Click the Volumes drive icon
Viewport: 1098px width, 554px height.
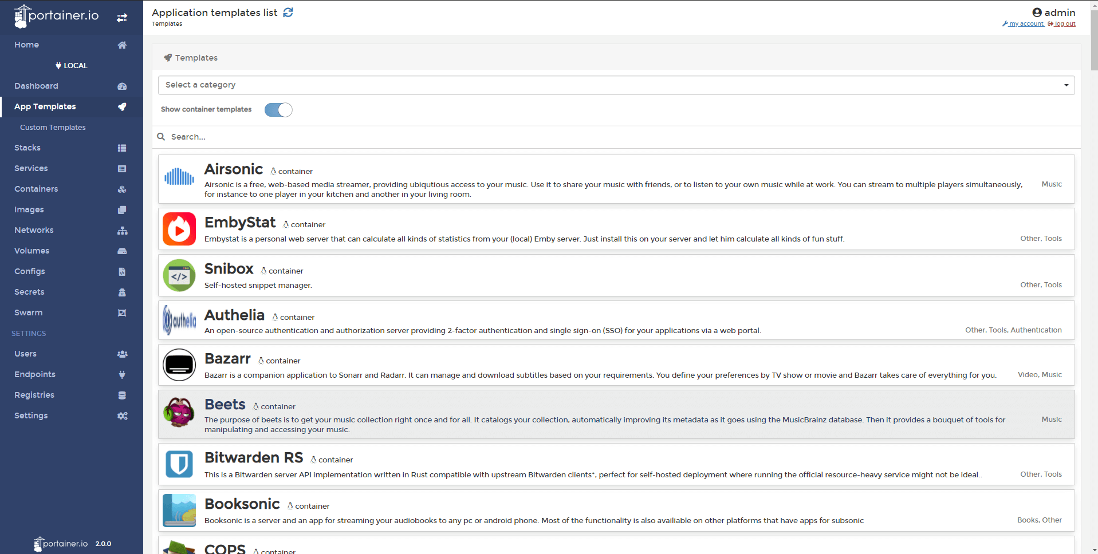click(122, 251)
